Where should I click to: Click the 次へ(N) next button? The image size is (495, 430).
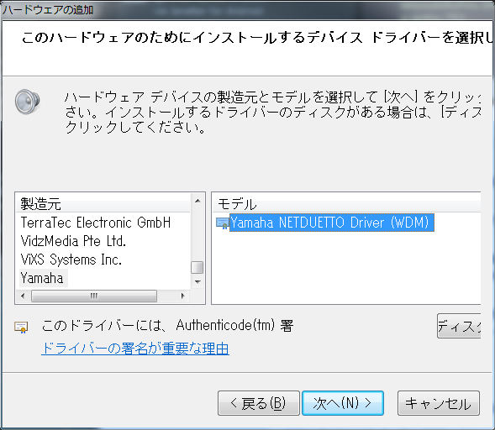[343, 403]
